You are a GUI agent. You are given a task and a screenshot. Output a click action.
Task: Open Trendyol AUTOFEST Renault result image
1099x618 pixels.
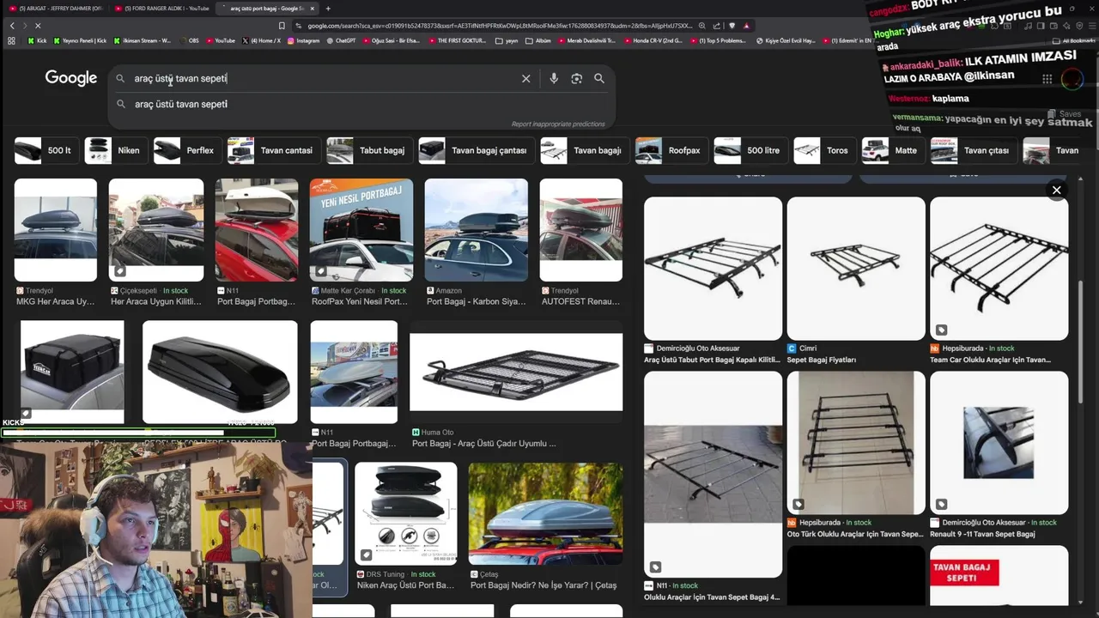pos(580,230)
